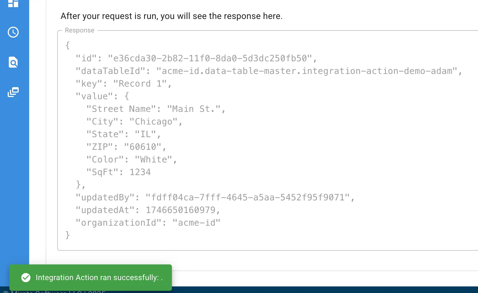Click the green success checkmark icon
478x293 pixels.
[26, 278]
